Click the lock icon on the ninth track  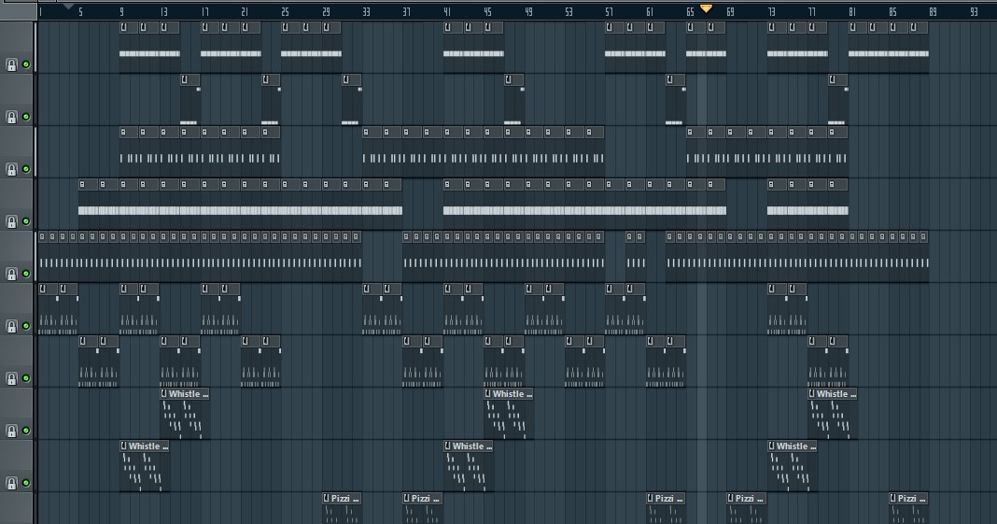pyautogui.click(x=11, y=483)
